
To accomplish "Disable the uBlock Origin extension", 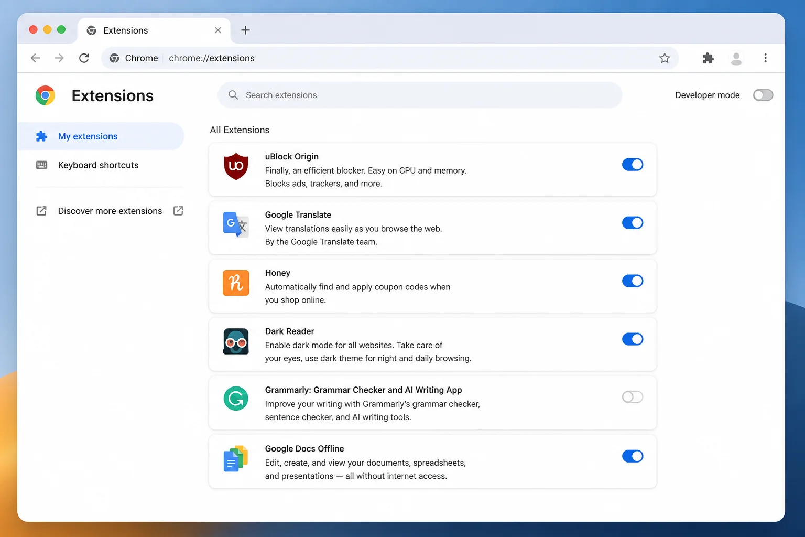I will point(633,165).
